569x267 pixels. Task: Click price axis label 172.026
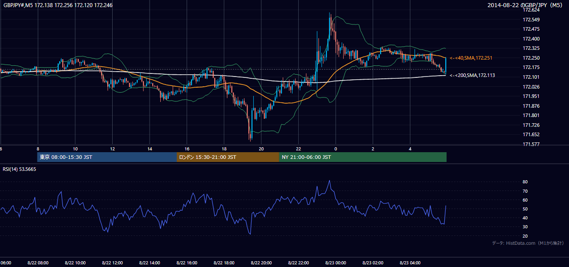[x=532, y=86]
